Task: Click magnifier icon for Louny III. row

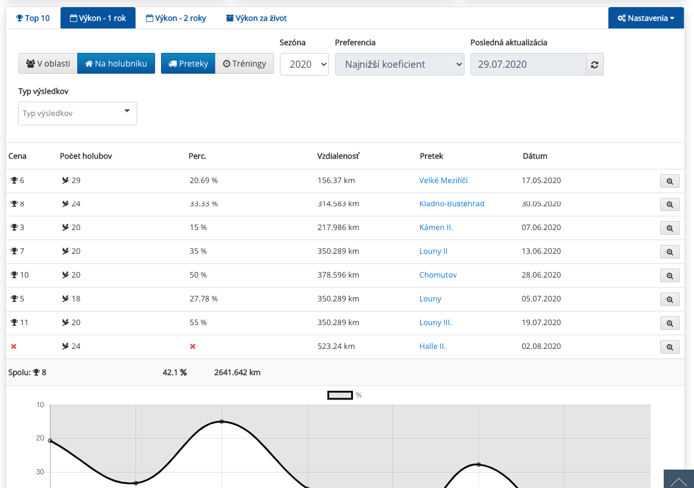Action: (x=670, y=323)
